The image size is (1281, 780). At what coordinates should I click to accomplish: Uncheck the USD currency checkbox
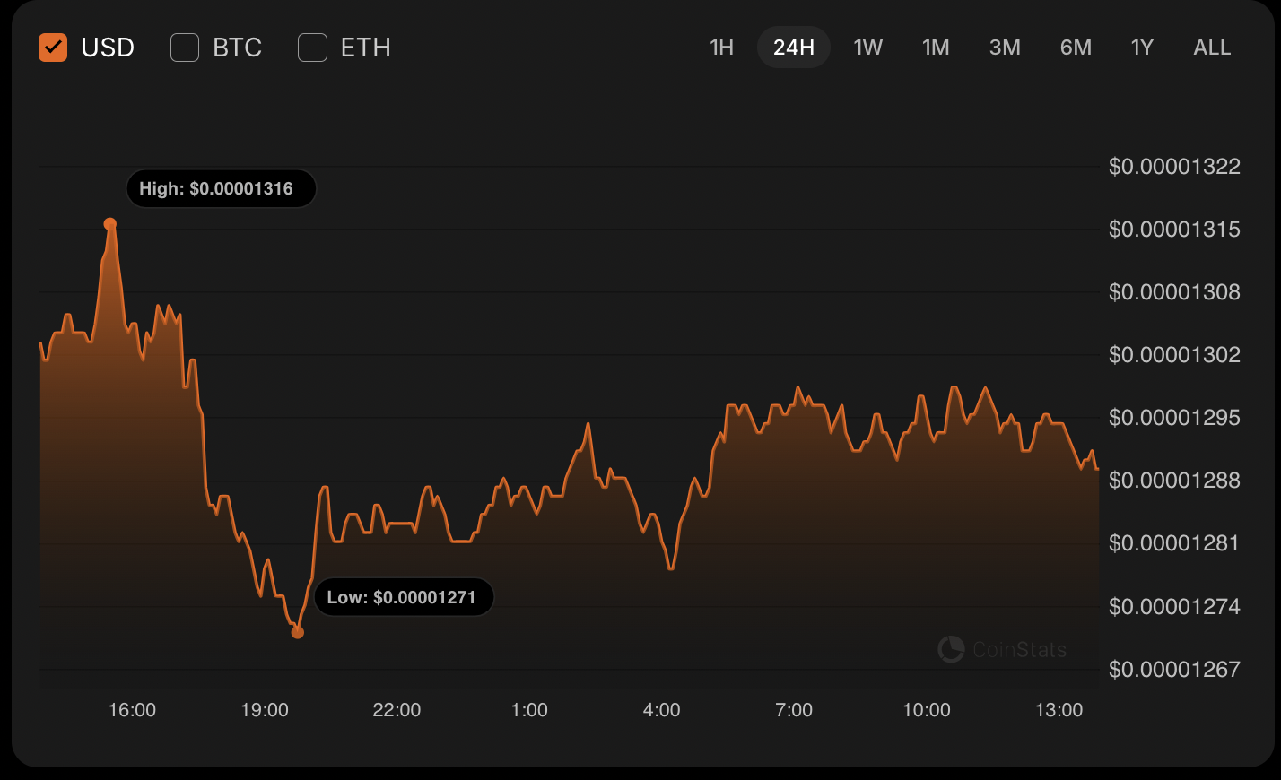coord(53,48)
